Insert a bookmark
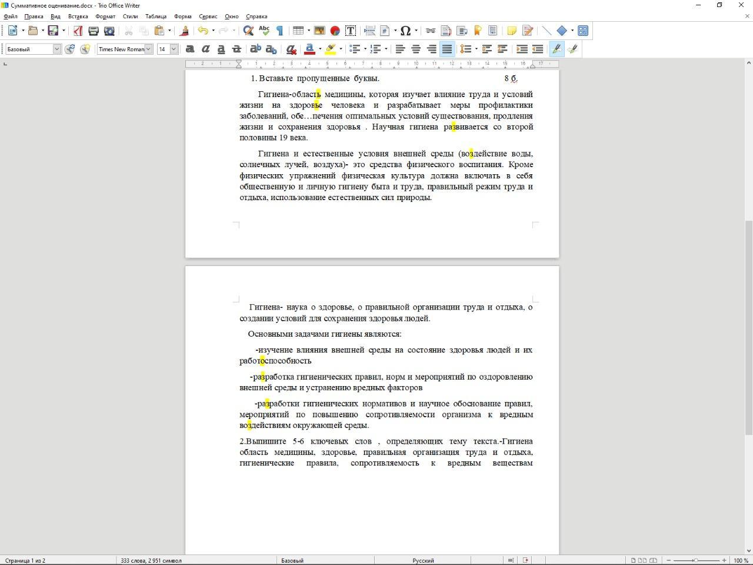This screenshot has height=565, width=753. [x=478, y=31]
